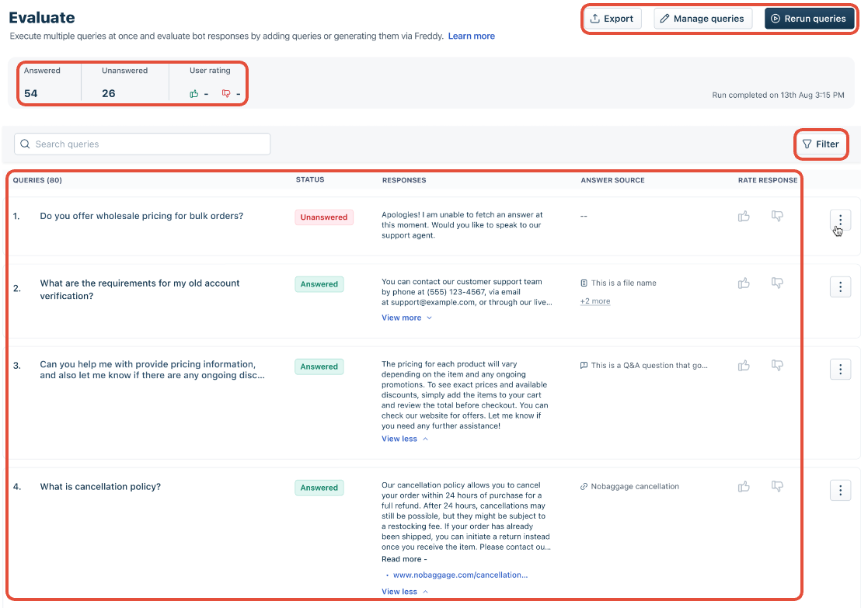The width and height of the screenshot is (861, 608).
Task: Click the Unanswered count 26
Action: point(109,93)
